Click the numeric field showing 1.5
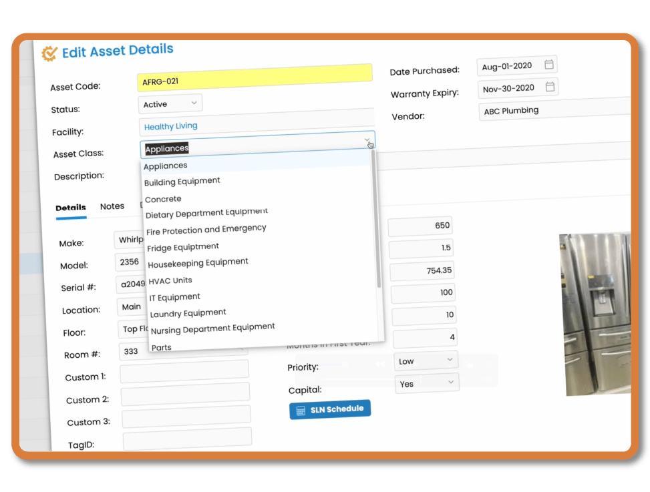Viewport: 650px width, 492px height. pyautogui.click(x=421, y=248)
